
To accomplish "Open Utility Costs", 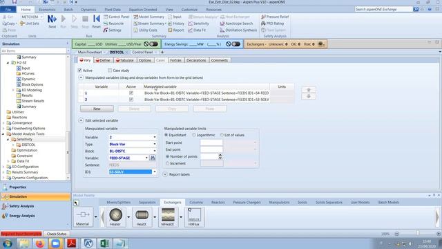I will point(146,30).
